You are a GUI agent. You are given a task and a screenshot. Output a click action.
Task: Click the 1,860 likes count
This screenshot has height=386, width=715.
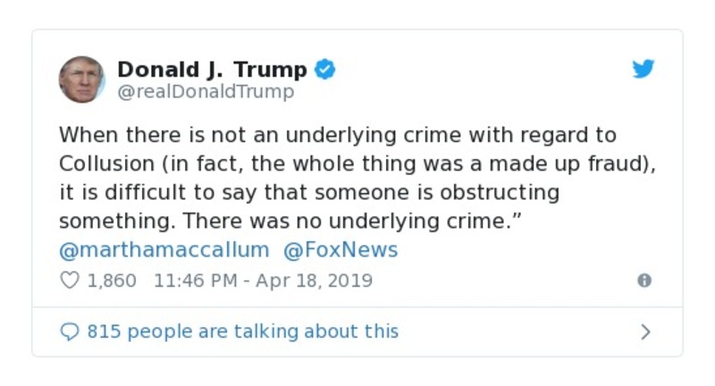[112, 281]
